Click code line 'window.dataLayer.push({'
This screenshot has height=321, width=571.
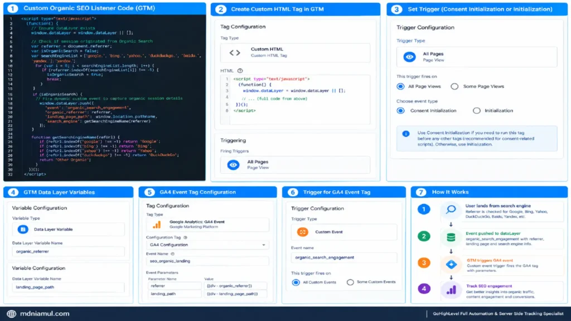coord(66,103)
